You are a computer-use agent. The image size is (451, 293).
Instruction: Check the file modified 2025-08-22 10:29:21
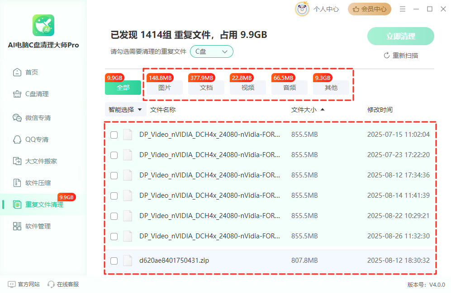tap(114, 216)
